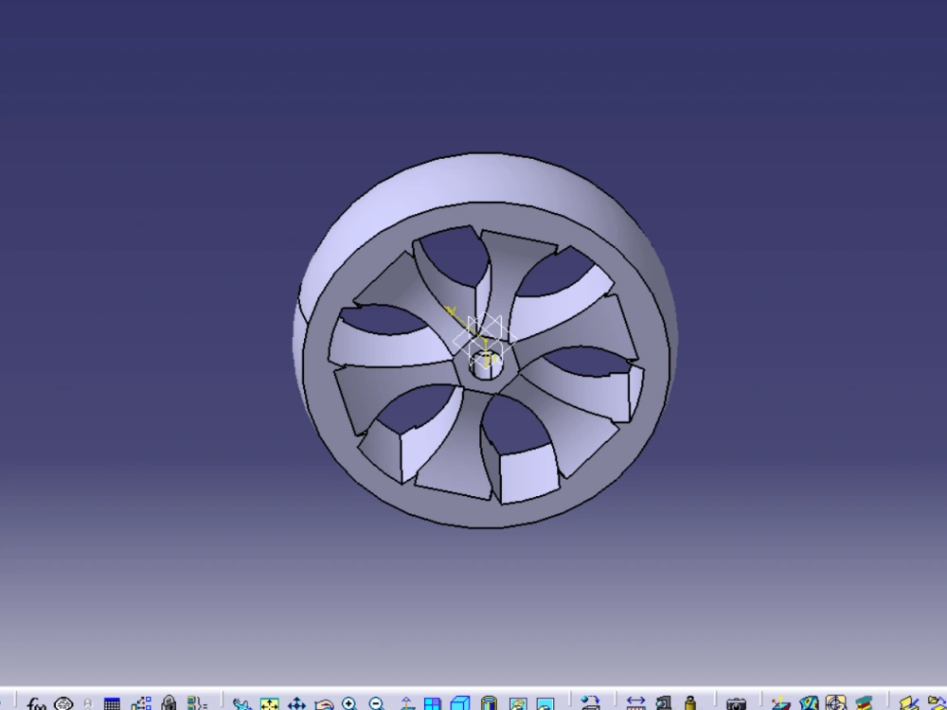Click the colorful Mean Dimensions analysis icon
Viewport: 947px width, 710px height.
(x=809, y=704)
